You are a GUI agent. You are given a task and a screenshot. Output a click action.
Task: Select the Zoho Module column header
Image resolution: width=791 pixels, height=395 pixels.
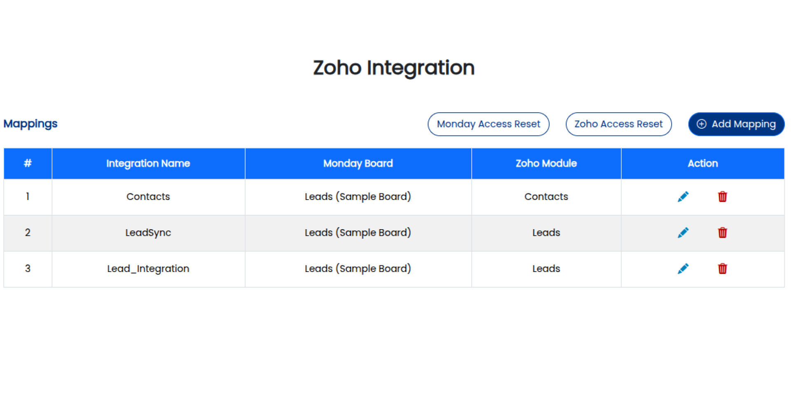tap(546, 163)
